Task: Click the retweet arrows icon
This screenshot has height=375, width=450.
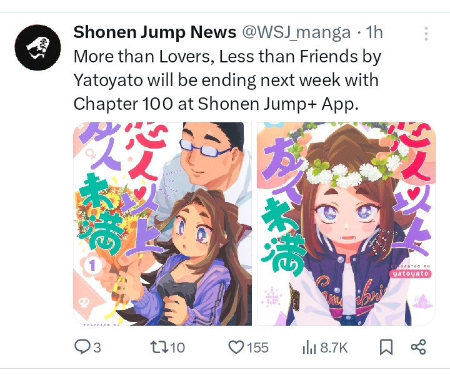Action: [x=159, y=347]
